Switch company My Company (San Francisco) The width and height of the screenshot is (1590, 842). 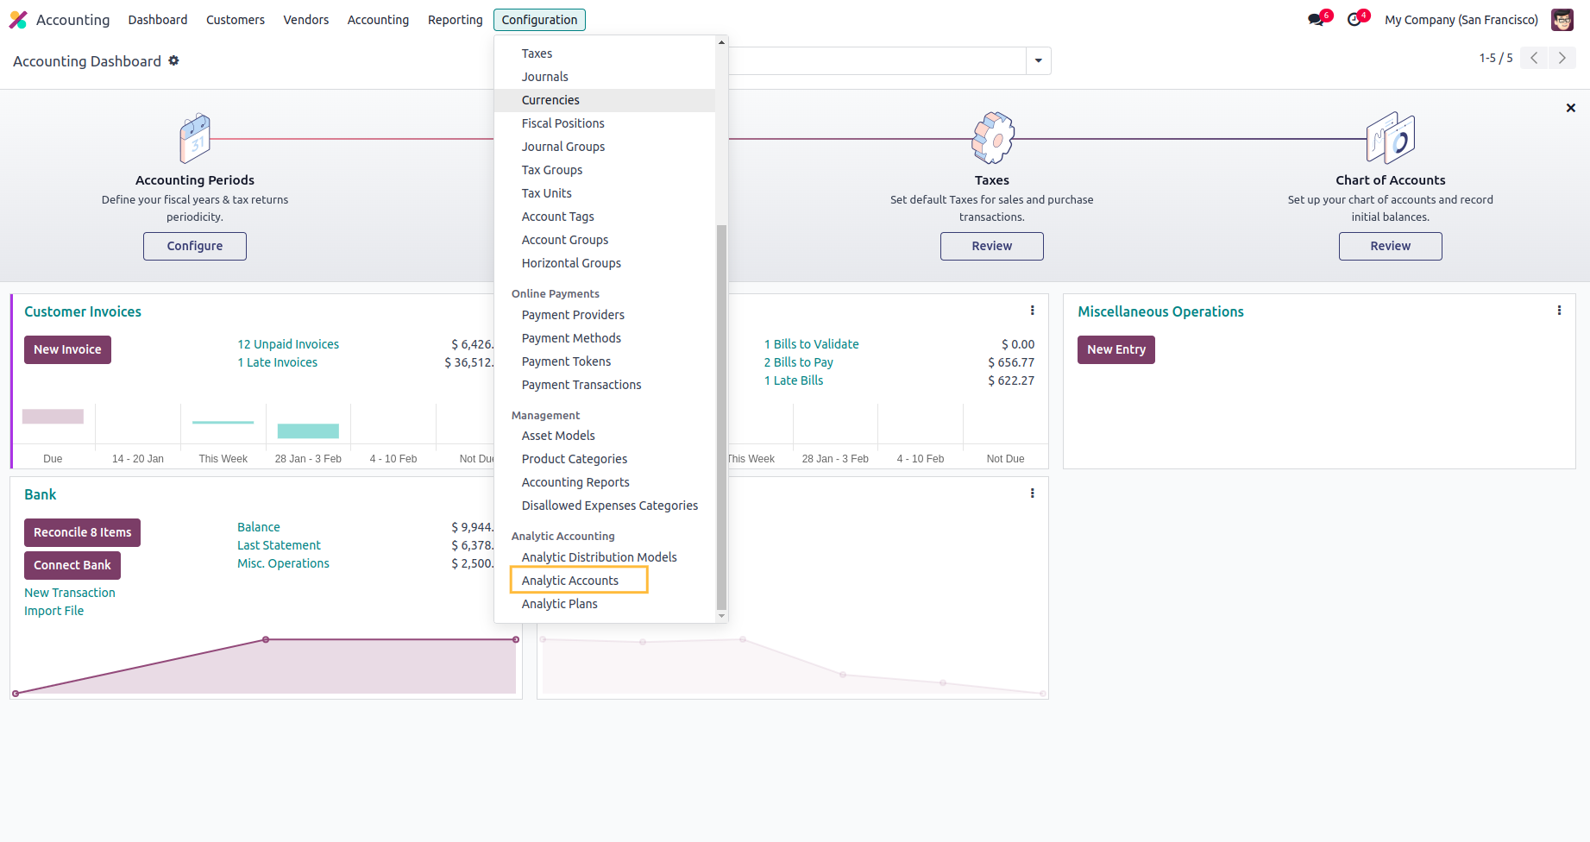click(1461, 20)
